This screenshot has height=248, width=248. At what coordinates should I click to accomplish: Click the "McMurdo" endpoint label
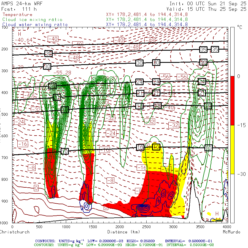click(231, 232)
